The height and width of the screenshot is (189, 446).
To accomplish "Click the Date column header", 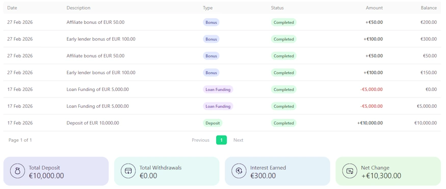I will [x=12, y=8].
